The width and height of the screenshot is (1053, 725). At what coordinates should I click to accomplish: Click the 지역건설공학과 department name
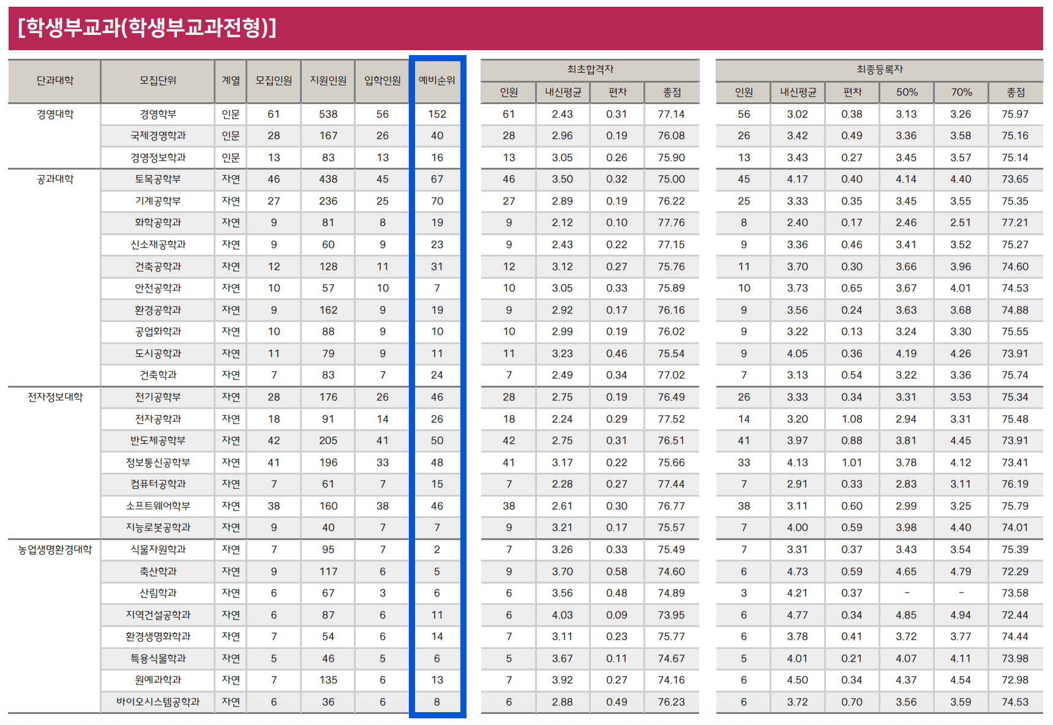click(158, 615)
